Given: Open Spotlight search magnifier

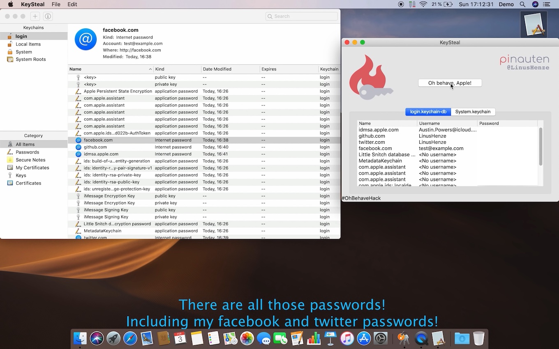Looking at the screenshot, I should pos(522,4).
